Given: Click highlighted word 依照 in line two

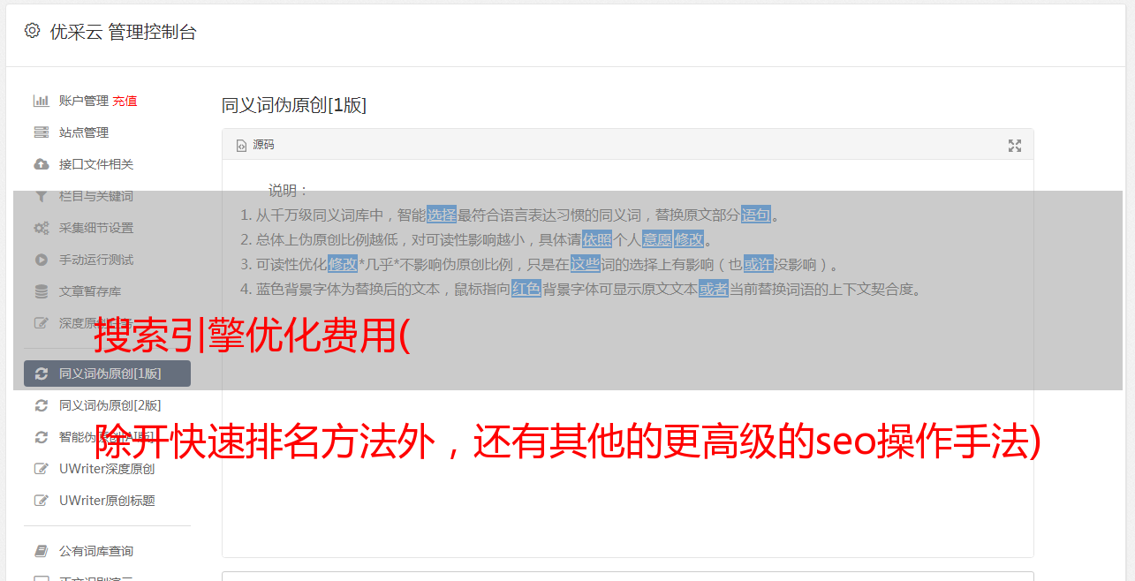Looking at the screenshot, I should coord(596,239).
